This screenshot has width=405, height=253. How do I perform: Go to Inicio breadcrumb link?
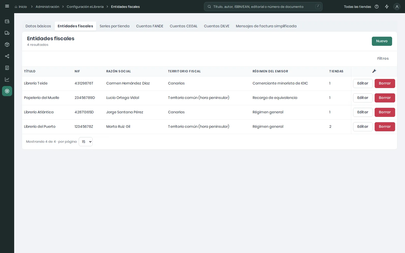(x=21, y=7)
